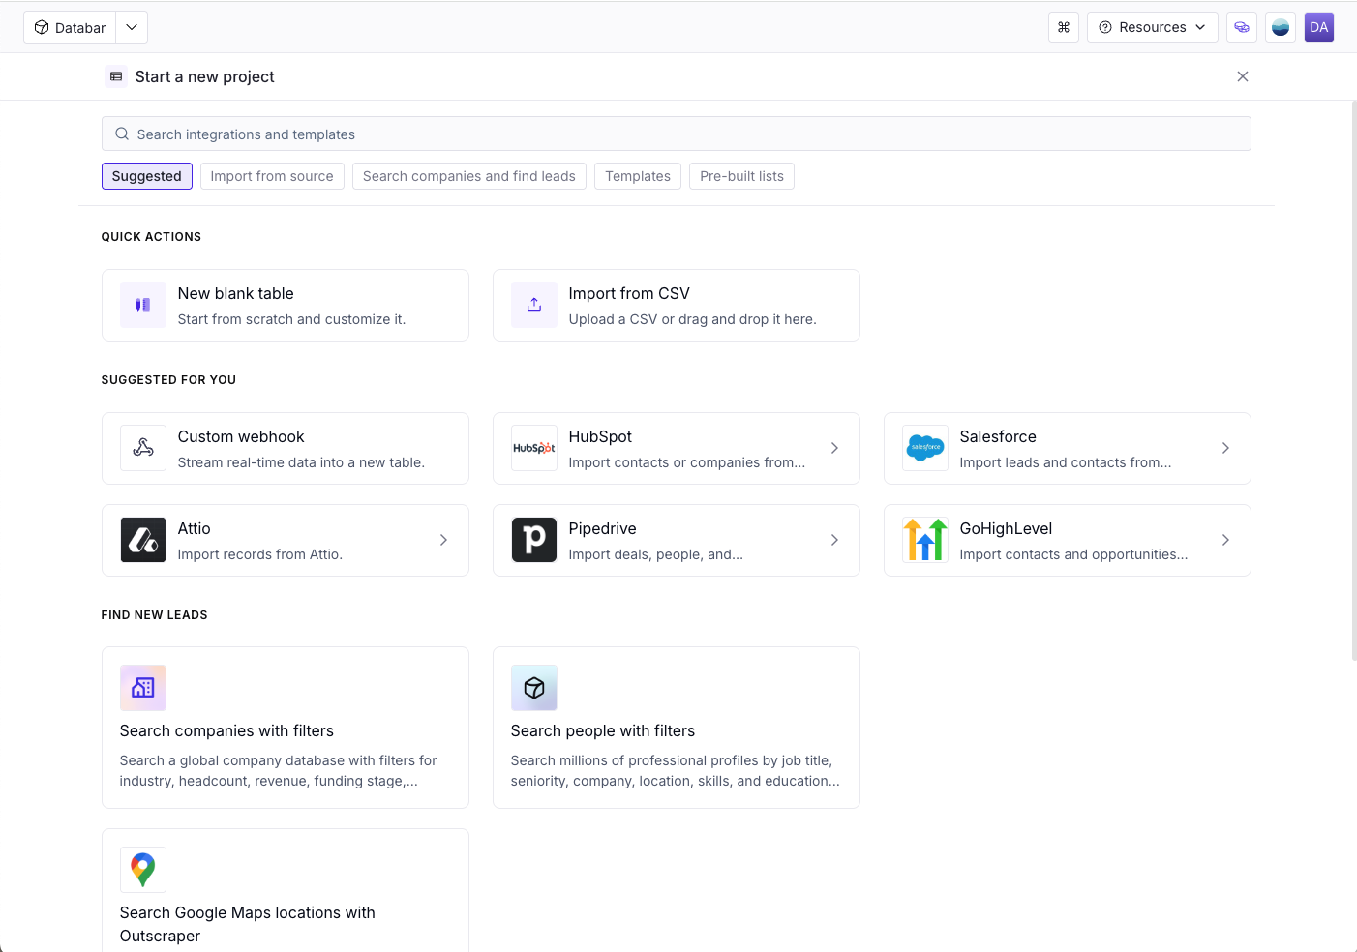Click the HubSpot logo icon

534,448
